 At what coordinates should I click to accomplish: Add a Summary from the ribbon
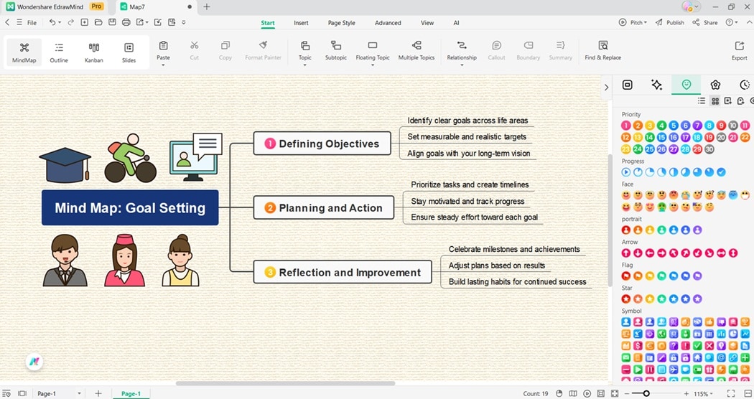click(561, 50)
